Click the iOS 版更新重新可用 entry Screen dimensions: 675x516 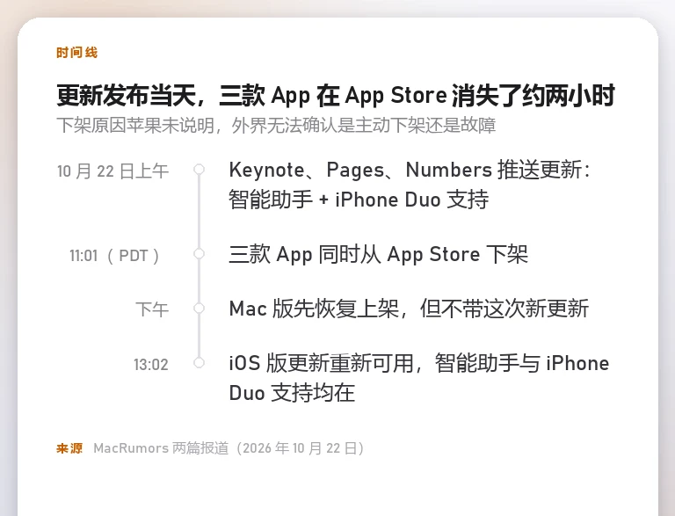419,378
